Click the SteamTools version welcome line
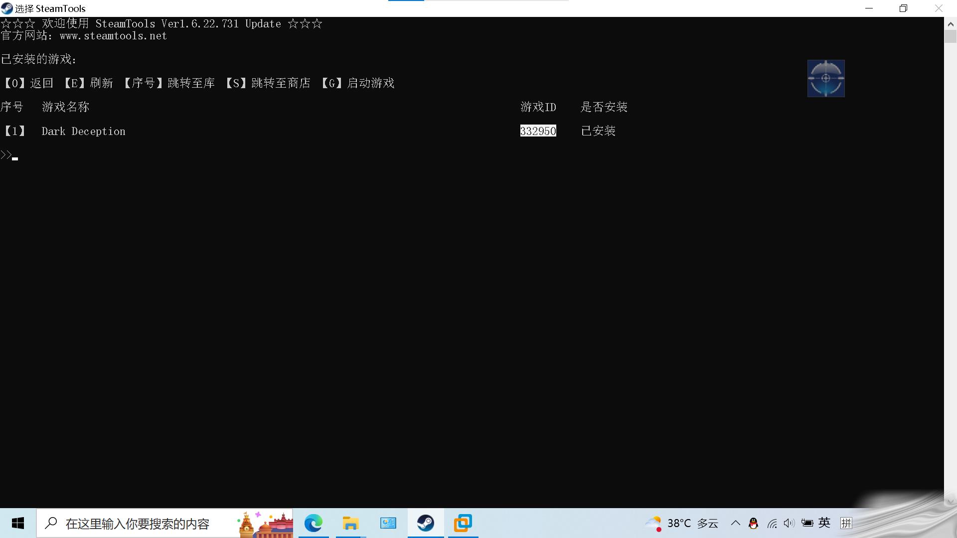Screen dimensions: 957x538 click(x=161, y=23)
